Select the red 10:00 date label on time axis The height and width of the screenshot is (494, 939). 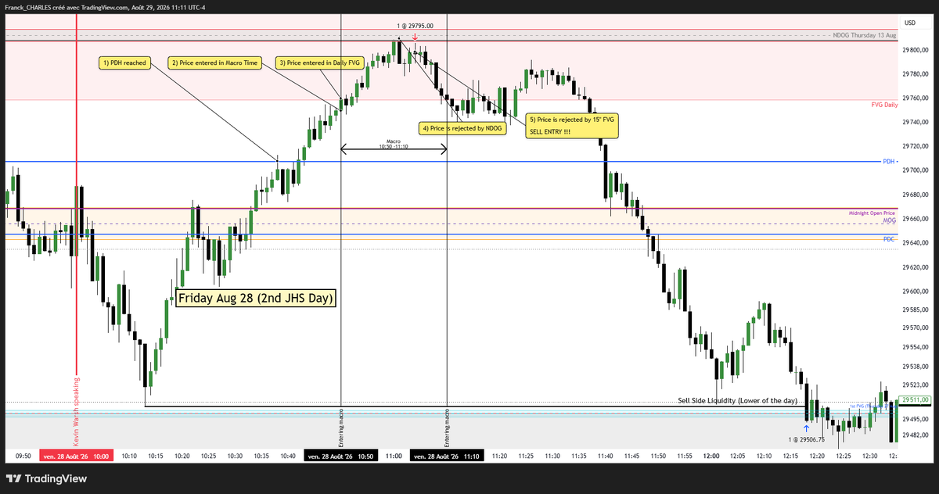(x=77, y=456)
